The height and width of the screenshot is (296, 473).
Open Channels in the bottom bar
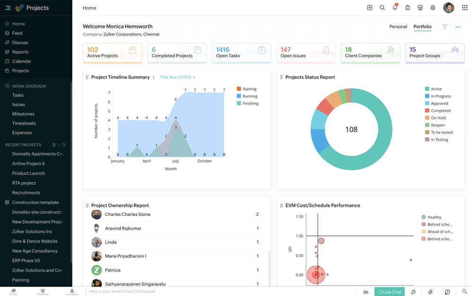[x=43, y=292]
